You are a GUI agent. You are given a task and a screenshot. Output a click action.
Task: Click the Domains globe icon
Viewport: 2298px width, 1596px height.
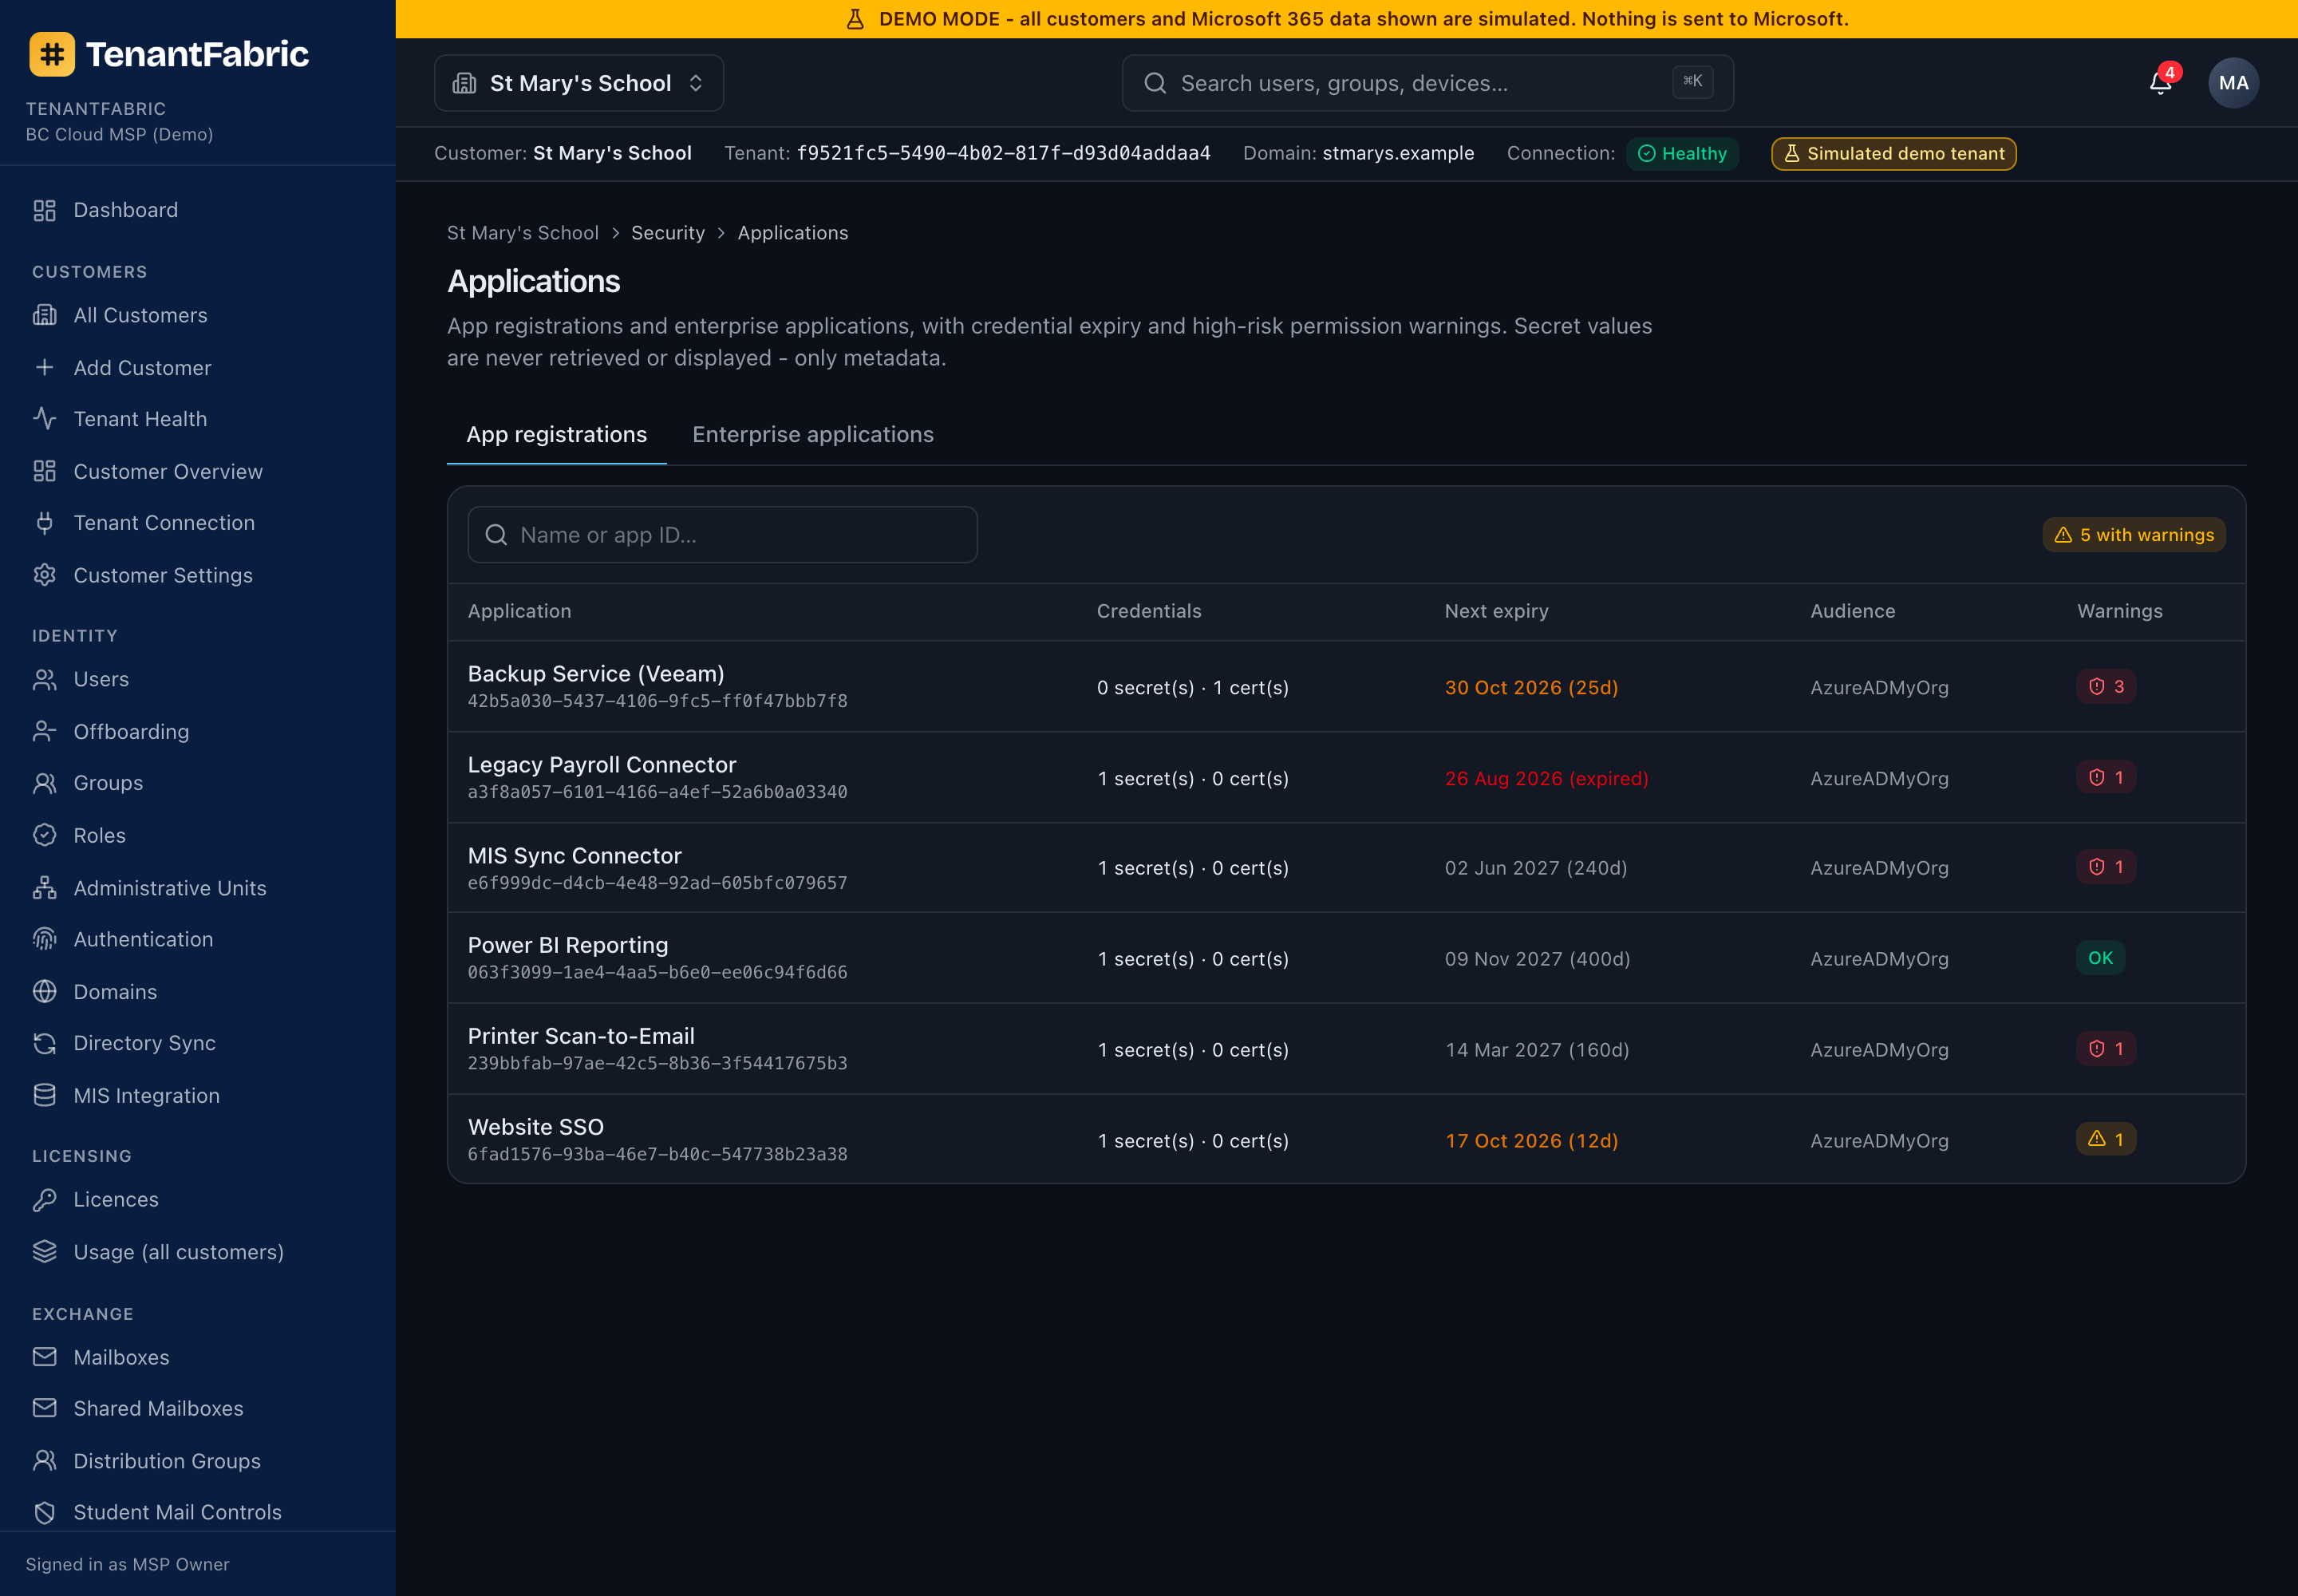point(44,991)
